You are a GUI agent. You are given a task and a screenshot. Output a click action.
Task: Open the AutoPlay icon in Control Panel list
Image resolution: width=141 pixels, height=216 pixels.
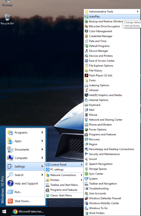(86, 17)
